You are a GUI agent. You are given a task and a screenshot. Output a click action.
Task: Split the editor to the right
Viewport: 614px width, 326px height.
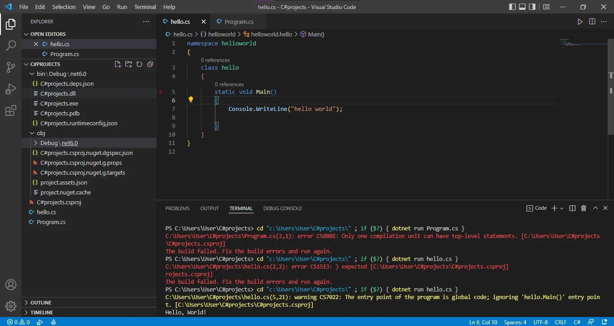pyautogui.click(x=592, y=22)
